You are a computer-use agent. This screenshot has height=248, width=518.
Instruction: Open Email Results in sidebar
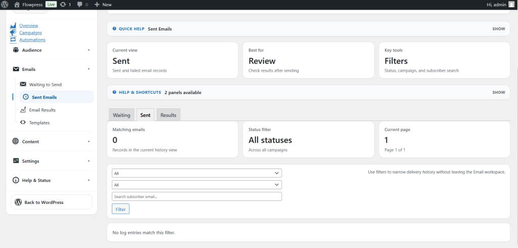point(42,110)
